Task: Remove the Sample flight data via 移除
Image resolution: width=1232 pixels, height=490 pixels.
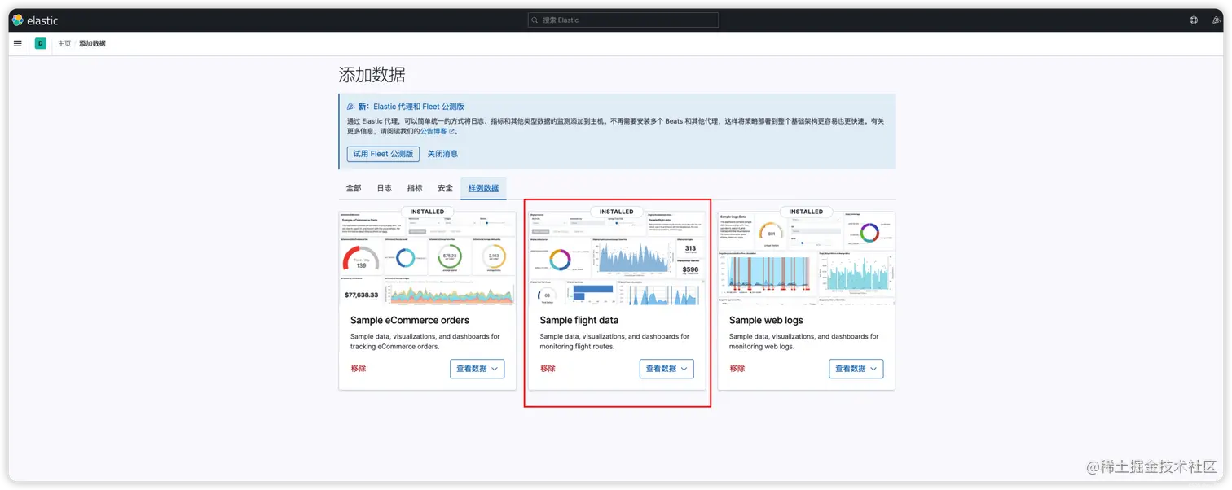Action: coord(548,369)
